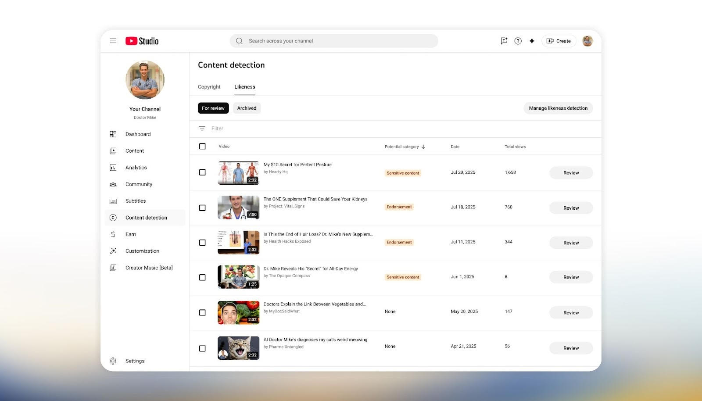Open Creator Music [Beta] section
The width and height of the screenshot is (702, 401).
coord(149,268)
